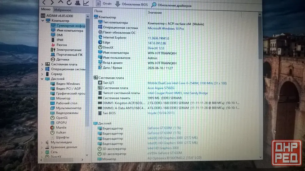The image size is (305, 171).
Task: Open Имя компьютера tree item
Action: point(67,30)
